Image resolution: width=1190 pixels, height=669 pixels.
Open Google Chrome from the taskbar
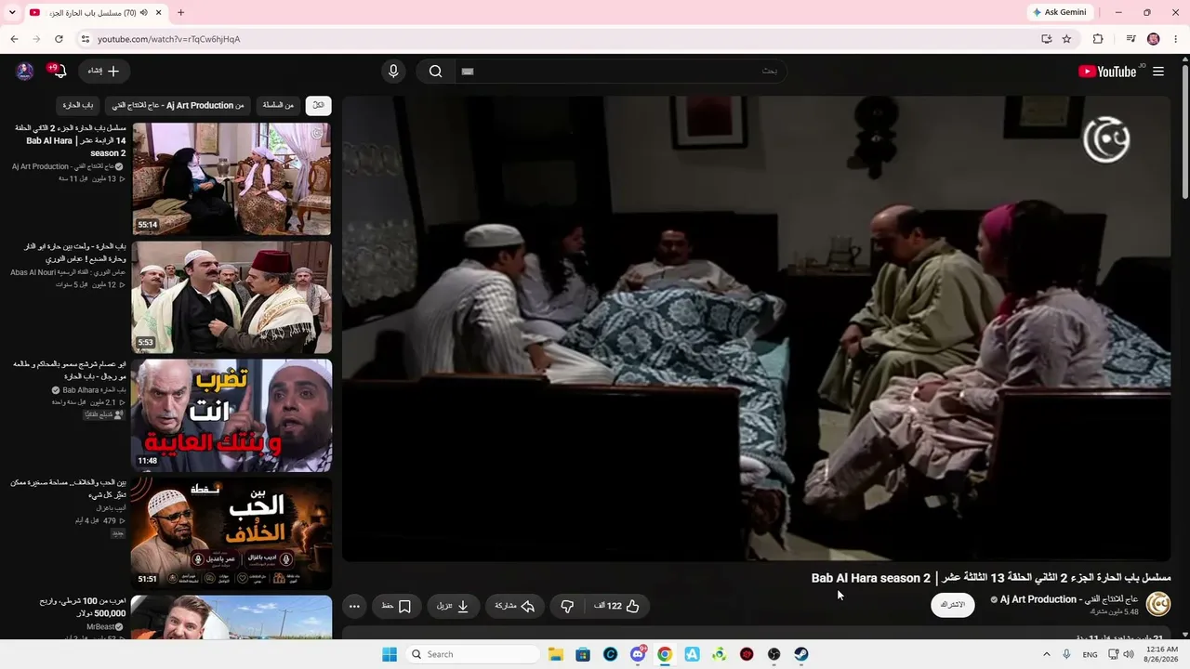pyautogui.click(x=665, y=654)
